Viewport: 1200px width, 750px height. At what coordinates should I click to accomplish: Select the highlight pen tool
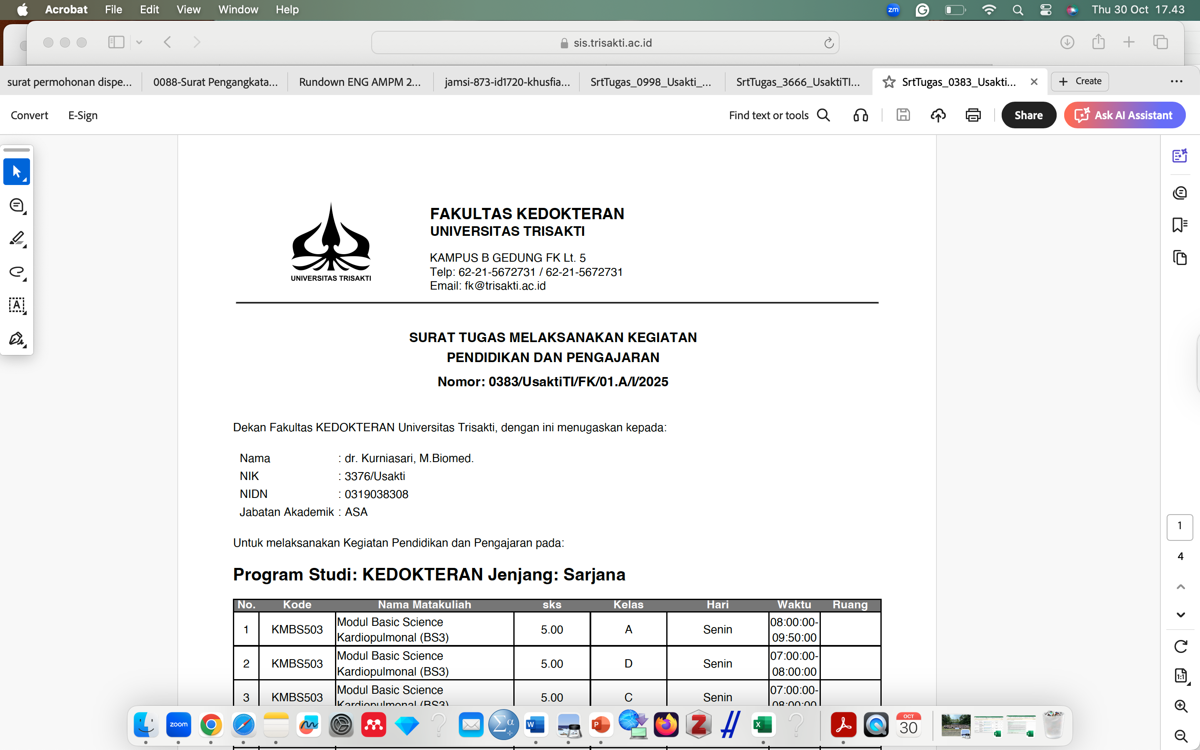(x=17, y=239)
